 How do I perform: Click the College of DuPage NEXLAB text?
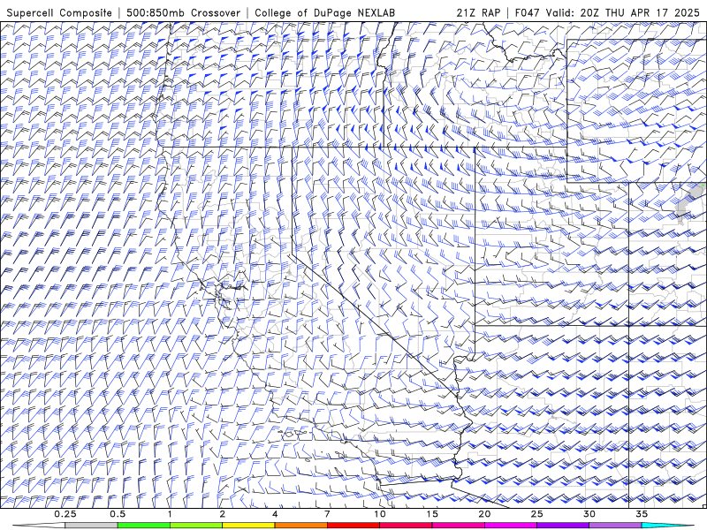coord(324,12)
